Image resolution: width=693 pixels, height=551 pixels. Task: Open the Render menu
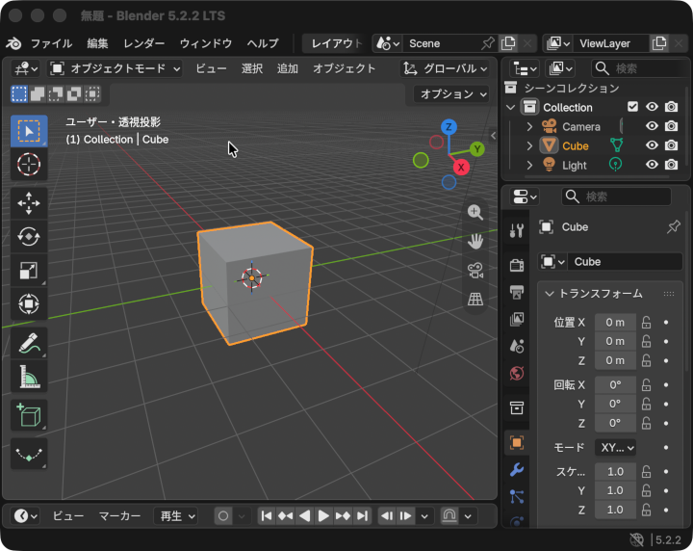coord(144,43)
